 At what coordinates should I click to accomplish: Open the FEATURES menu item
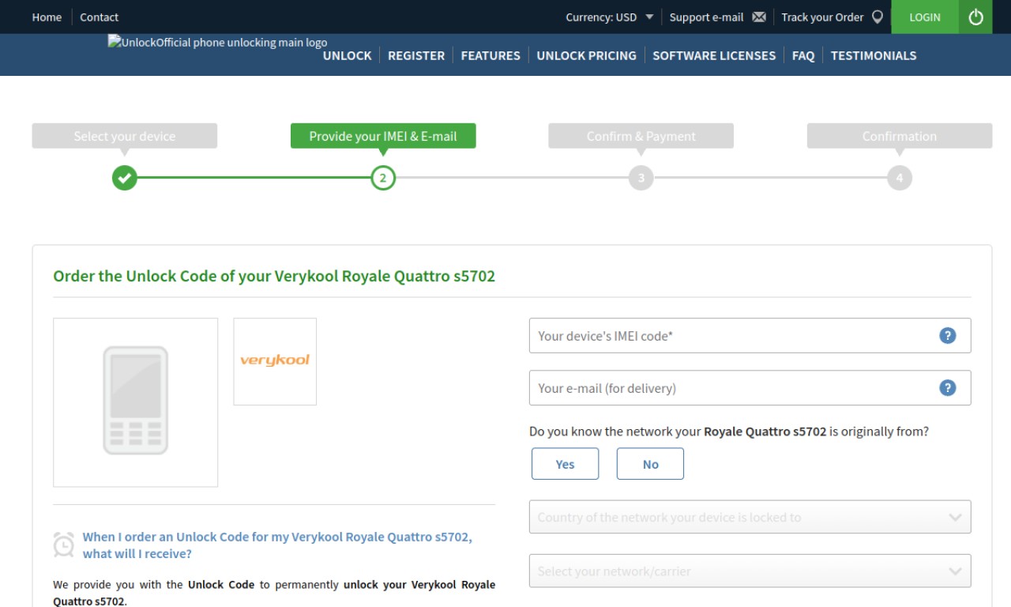(490, 55)
